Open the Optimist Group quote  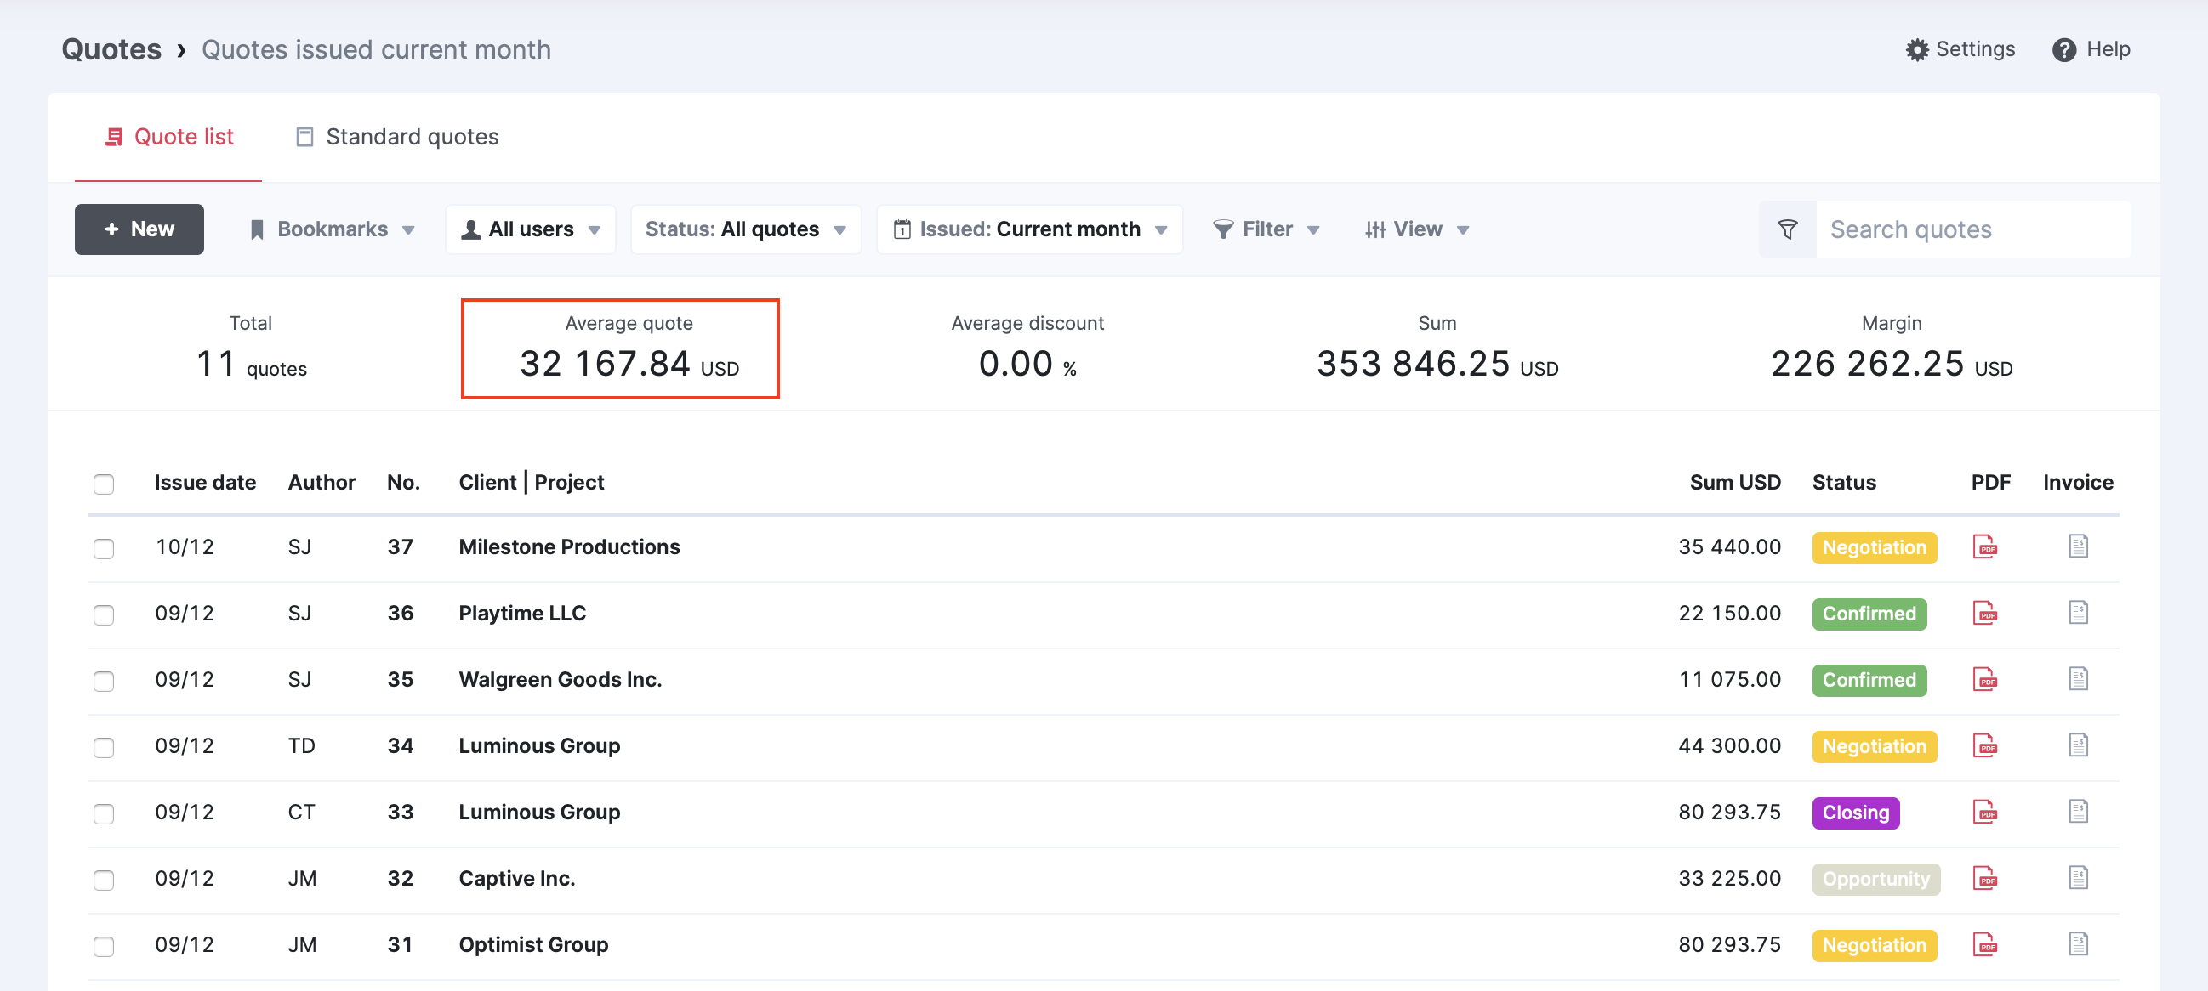coord(533,945)
